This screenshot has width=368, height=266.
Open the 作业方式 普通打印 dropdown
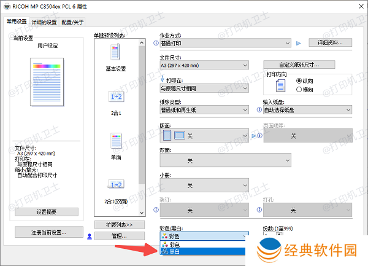point(226,43)
